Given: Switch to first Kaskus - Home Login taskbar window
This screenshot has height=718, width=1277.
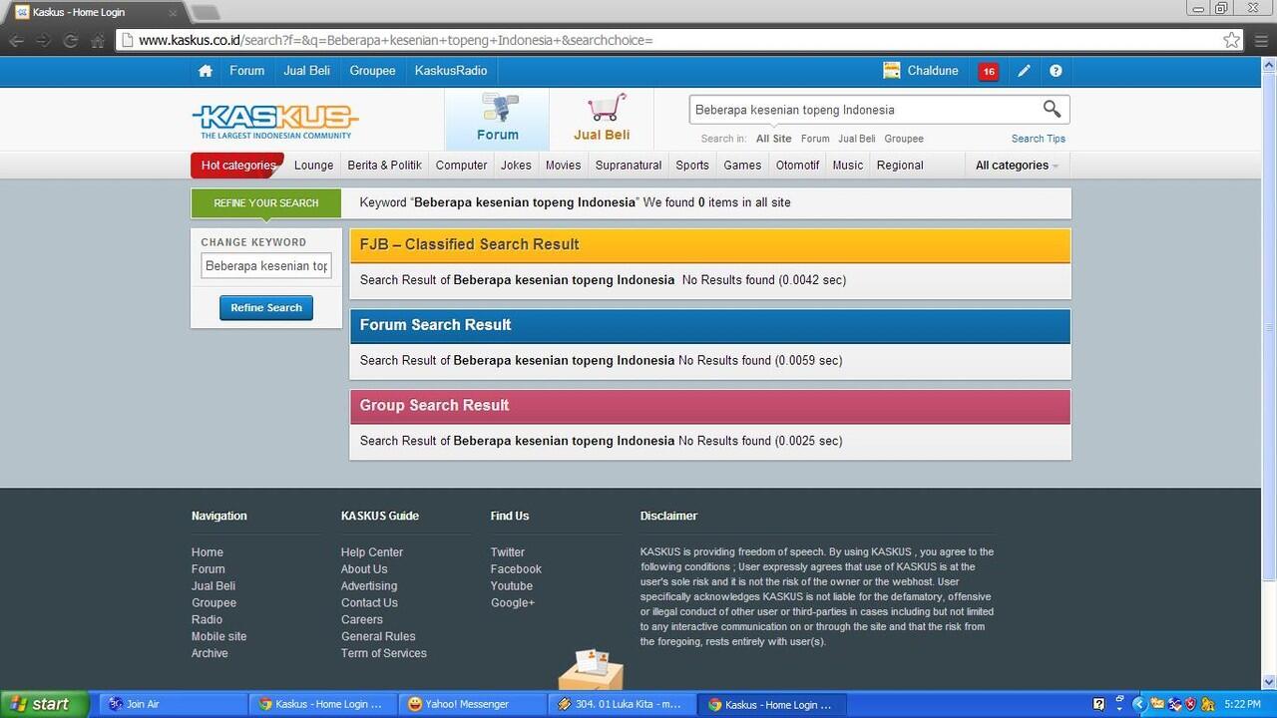Looking at the screenshot, I should 322,704.
